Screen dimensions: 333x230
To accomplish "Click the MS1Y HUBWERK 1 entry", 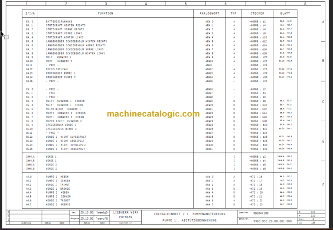I will (59, 57).
